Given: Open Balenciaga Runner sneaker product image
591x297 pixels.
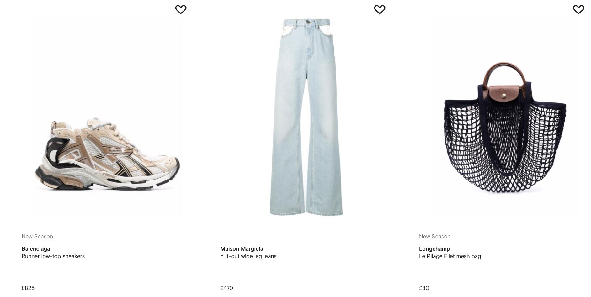Looking at the screenshot, I should pos(107,117).
